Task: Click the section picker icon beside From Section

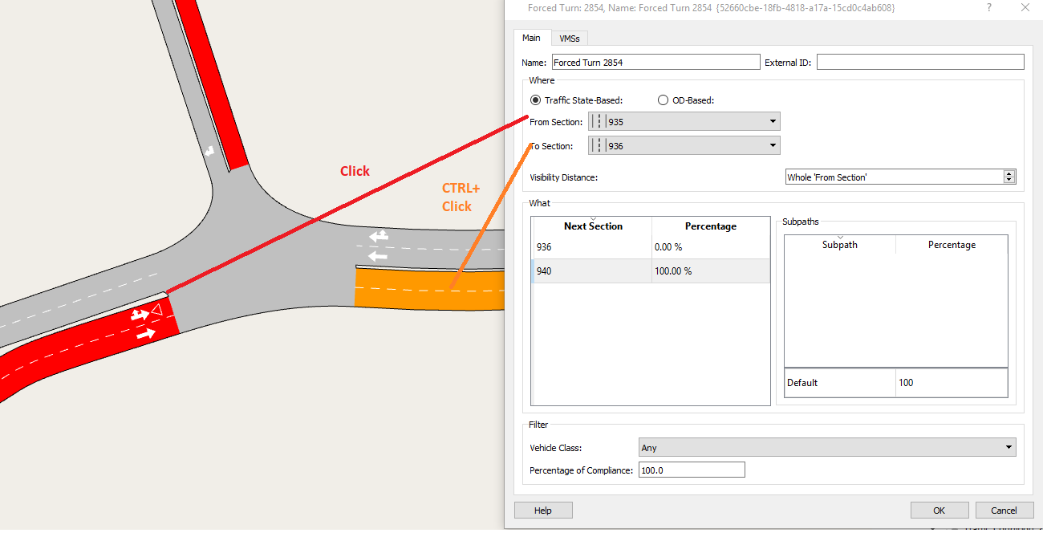Action: pyautogui.click(x=597, y=121)
